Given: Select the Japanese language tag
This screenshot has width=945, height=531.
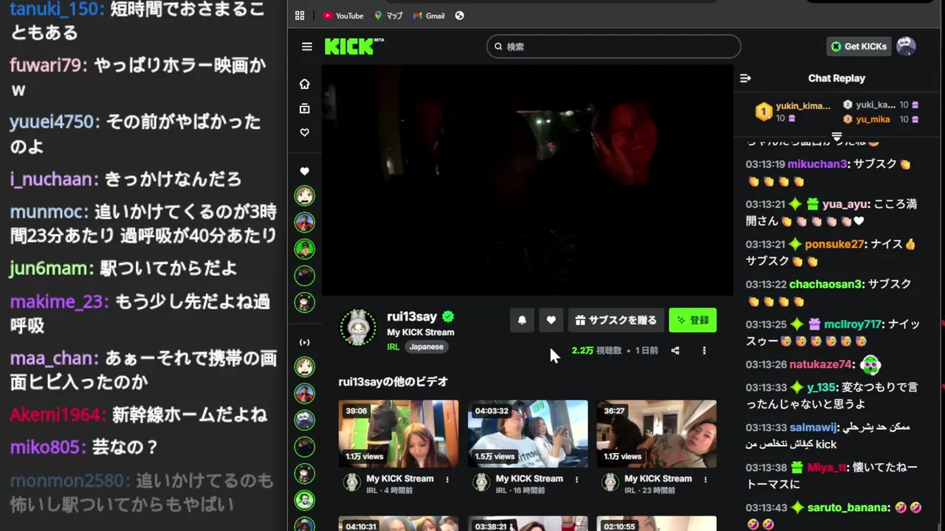Looking at the screenshot, I should 427,347.
